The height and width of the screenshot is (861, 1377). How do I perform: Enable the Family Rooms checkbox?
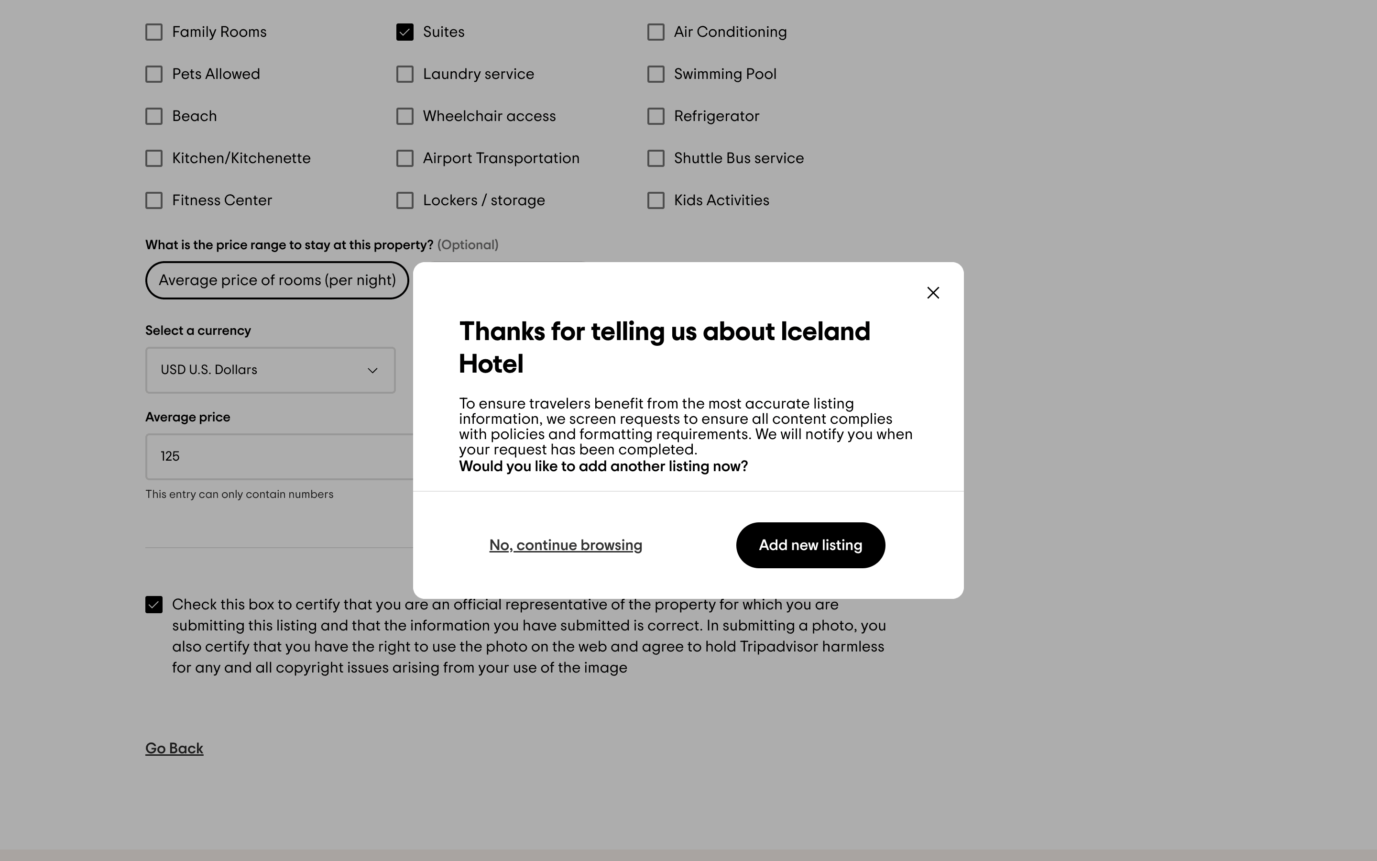[x=153, y=32]
